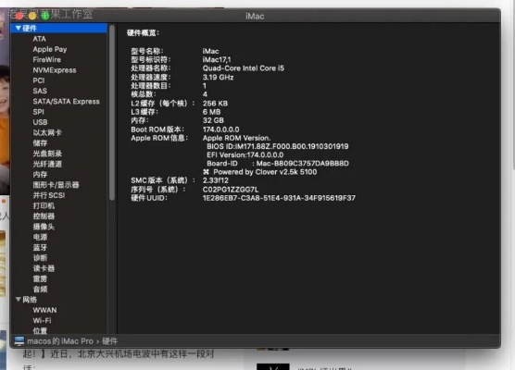Viewport: 515px width, 370px height.
Task: Open the 储存 storage entry
Action: tap(40, 143)
